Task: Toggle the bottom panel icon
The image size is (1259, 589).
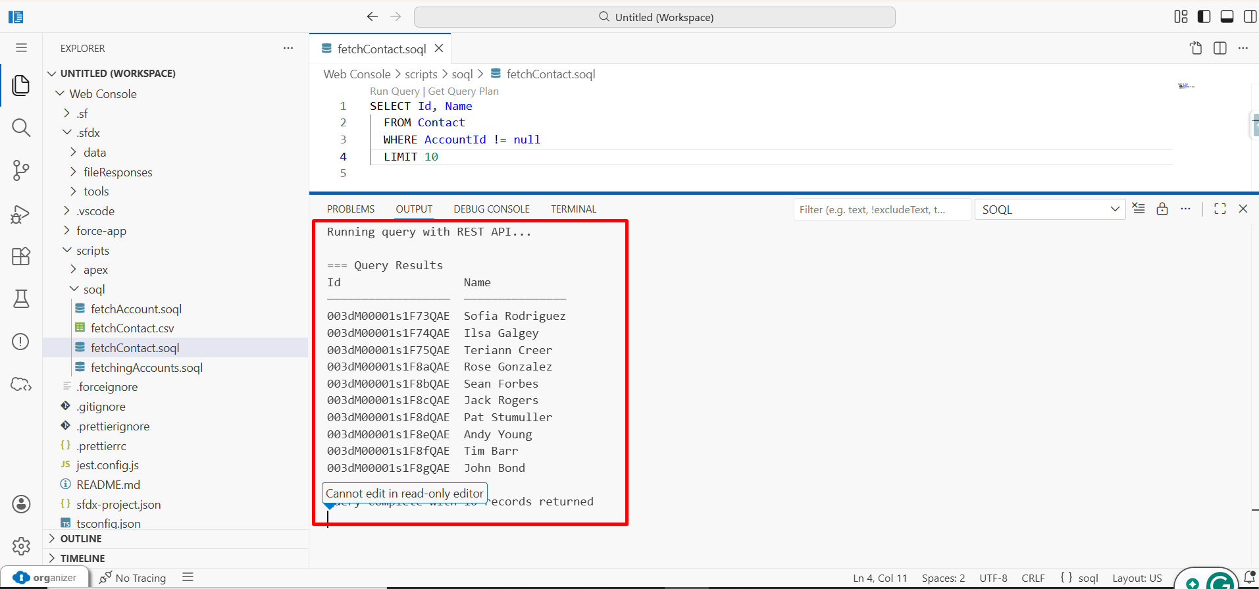Action: [x=1227, y=16]
